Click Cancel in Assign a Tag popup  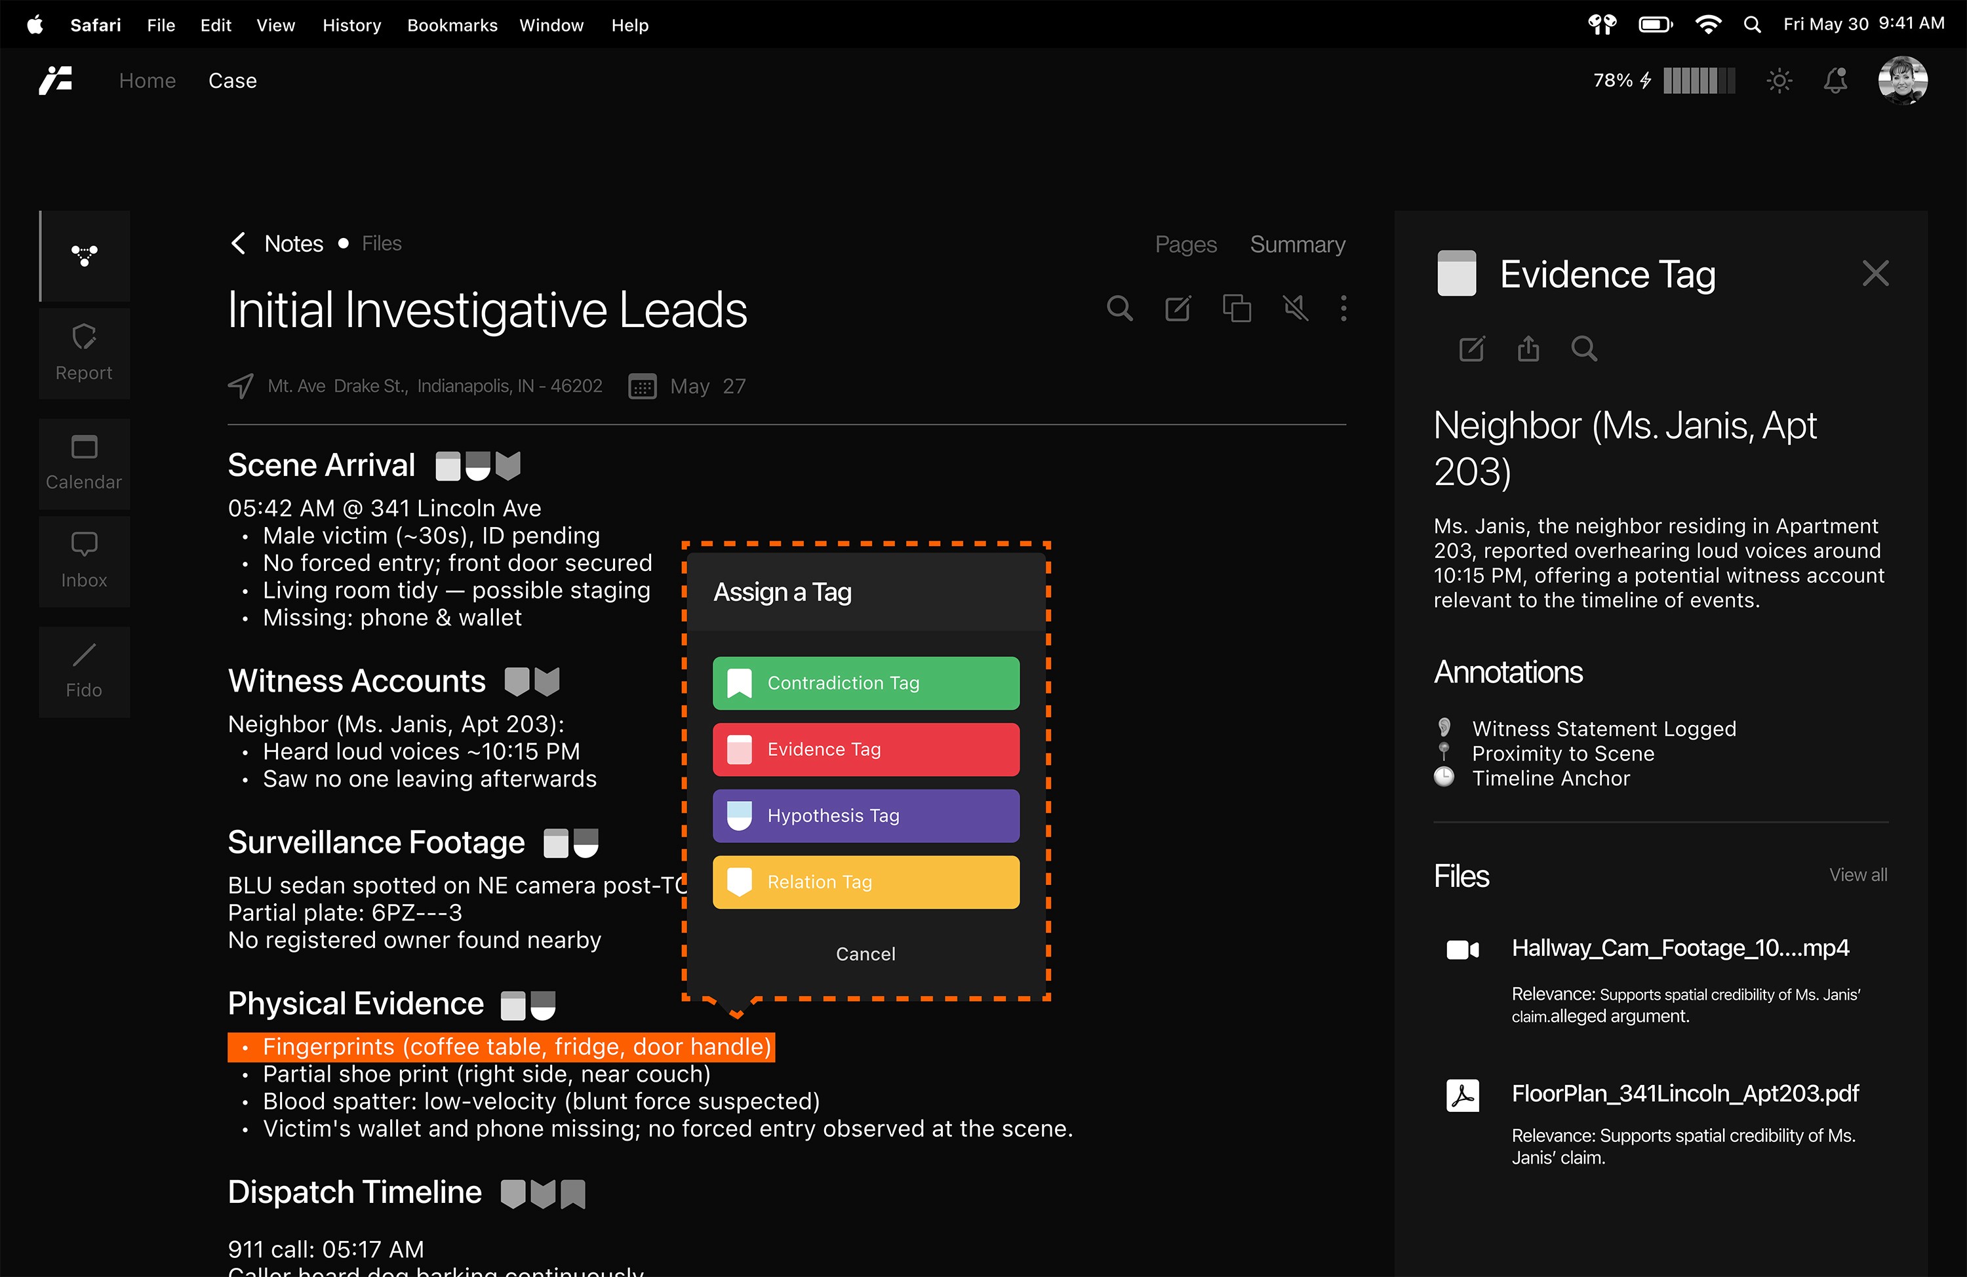click(865, 954)
